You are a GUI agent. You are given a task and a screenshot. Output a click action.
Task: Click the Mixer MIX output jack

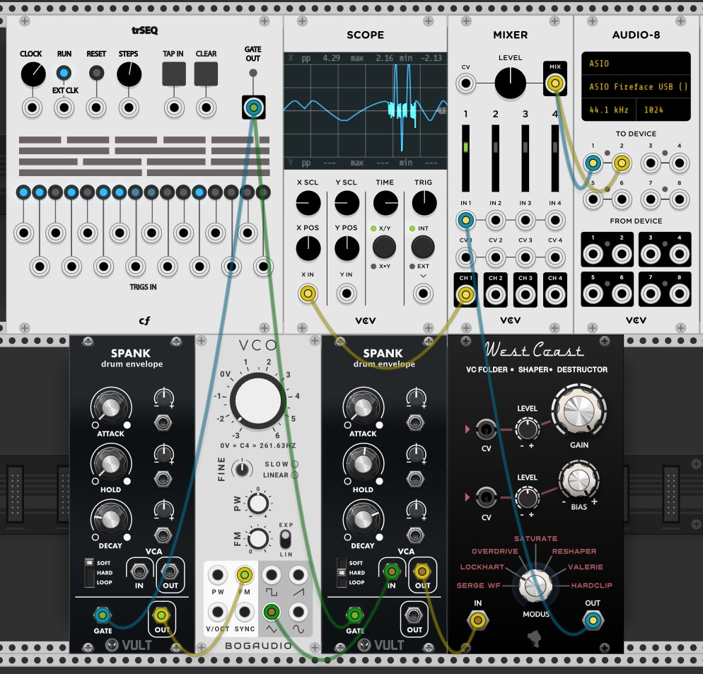(x=555, y=84)
